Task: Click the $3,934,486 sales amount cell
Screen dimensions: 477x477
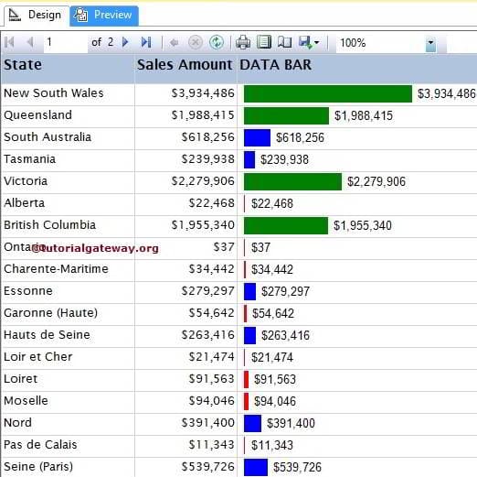Action: tap(185, 95)
